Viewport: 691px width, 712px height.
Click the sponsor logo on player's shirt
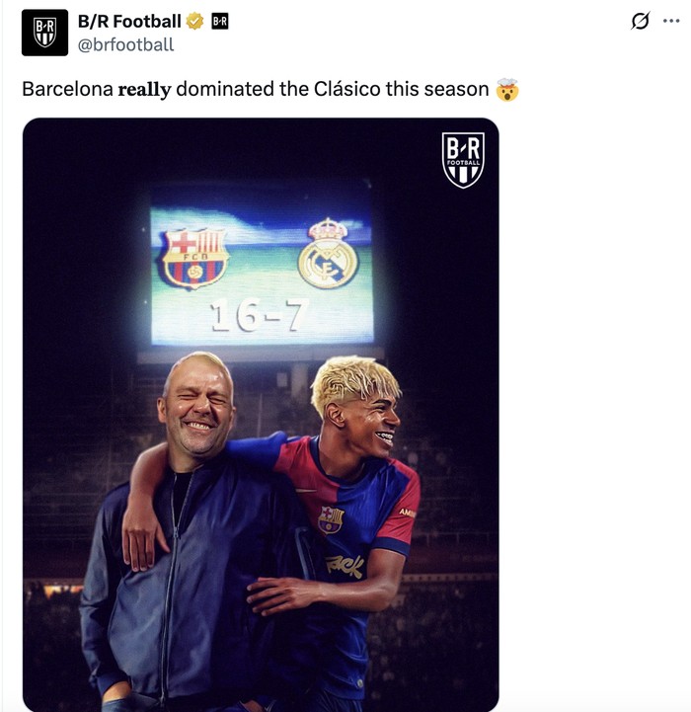coord(345,566)
